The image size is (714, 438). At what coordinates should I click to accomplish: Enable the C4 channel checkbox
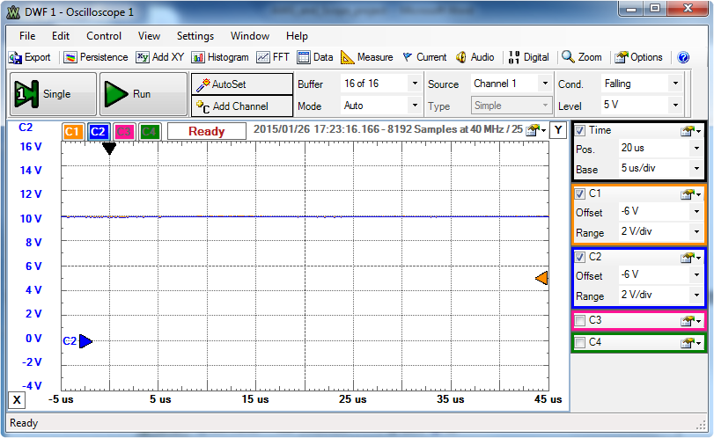pyautogui.click(x=579, y=342)
